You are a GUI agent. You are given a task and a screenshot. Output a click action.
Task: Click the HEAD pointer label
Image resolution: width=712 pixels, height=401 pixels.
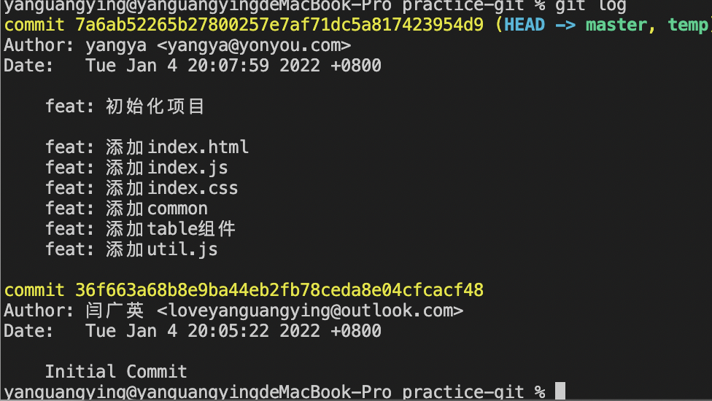tap(525, 25)
